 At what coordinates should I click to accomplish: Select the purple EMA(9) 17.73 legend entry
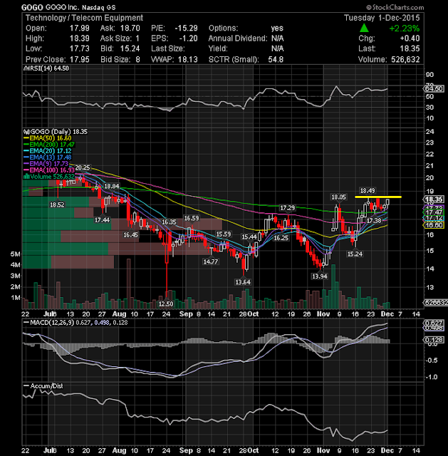46,164
